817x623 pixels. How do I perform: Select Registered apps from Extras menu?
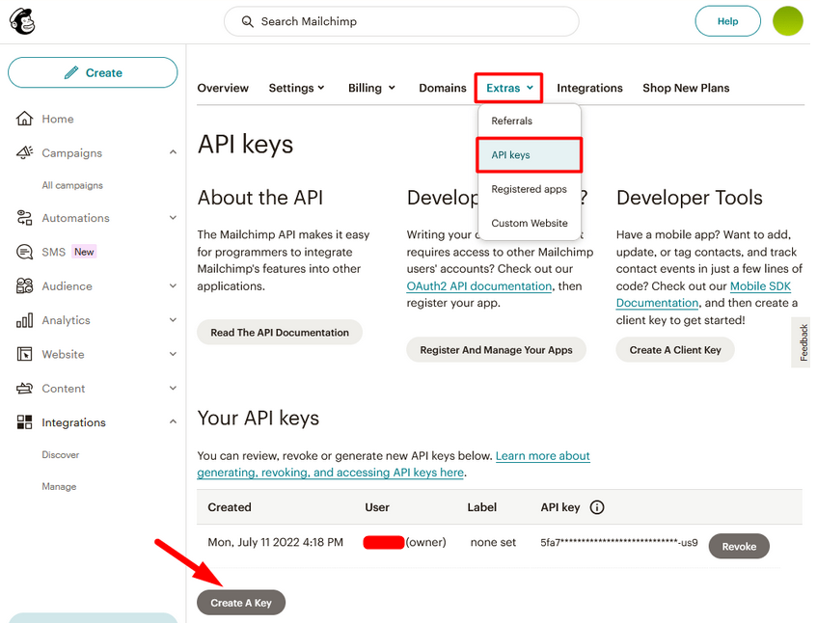point(530,189)
